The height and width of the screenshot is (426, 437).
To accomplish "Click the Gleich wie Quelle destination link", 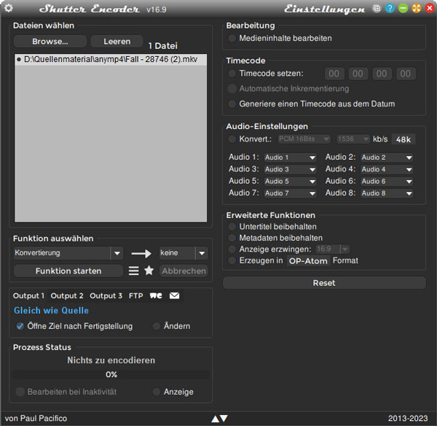I will (x=51, y=311).
